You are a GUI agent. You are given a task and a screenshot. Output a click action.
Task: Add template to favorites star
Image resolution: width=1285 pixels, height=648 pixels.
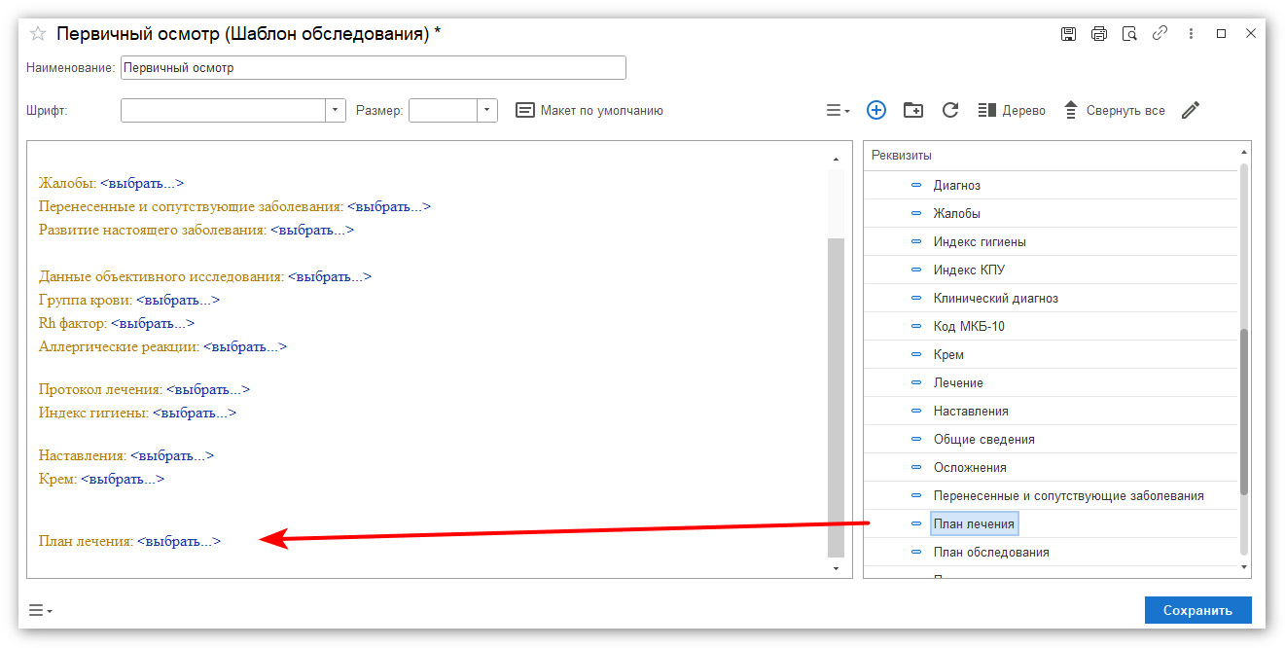(x=38, y=33)
